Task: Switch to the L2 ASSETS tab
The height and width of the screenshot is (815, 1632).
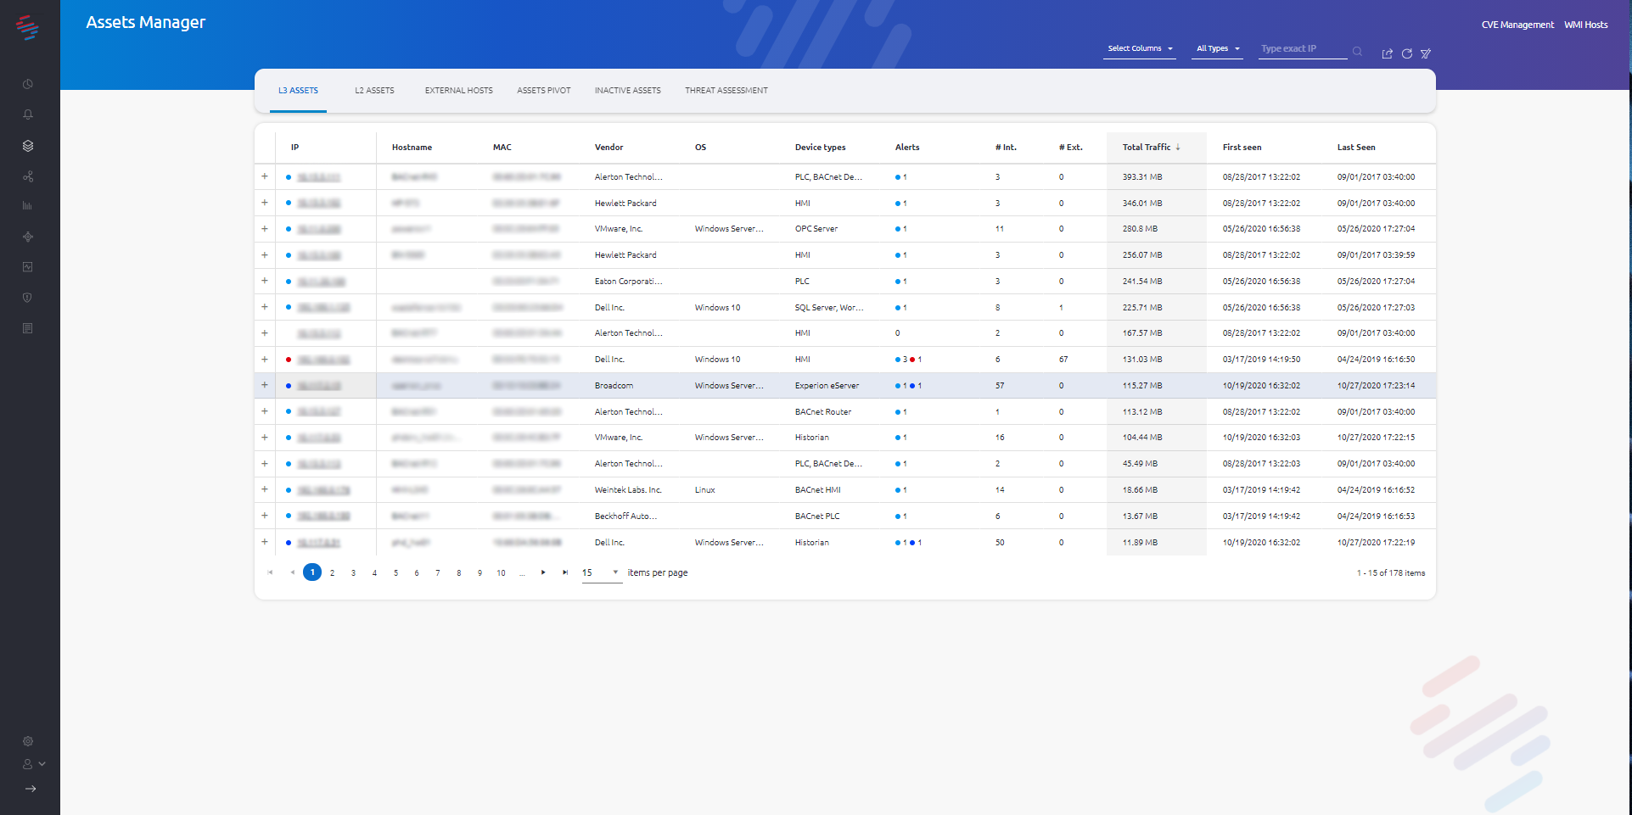Action: [x=374, y=91]
